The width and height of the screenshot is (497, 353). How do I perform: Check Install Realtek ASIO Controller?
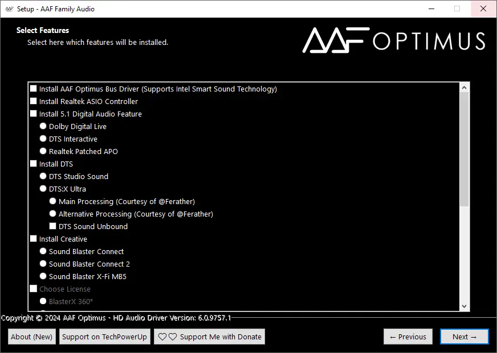(x=33, y=101)
